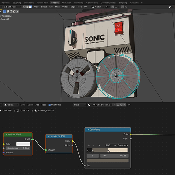175x175 pixels.
Task: Toggle snapping magnet icon
Action: click(x=113, y=7)
